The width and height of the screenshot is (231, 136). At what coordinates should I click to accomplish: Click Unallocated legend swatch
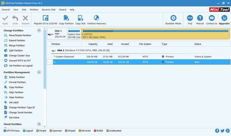coord(108,131)
